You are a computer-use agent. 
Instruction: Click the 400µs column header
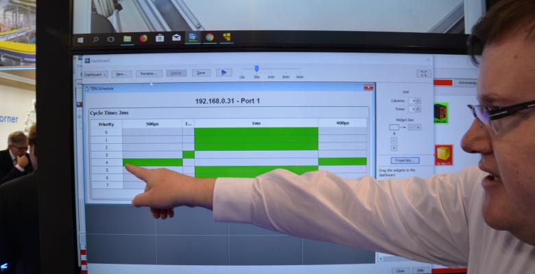pyautogui.click(x=342, y=123)
